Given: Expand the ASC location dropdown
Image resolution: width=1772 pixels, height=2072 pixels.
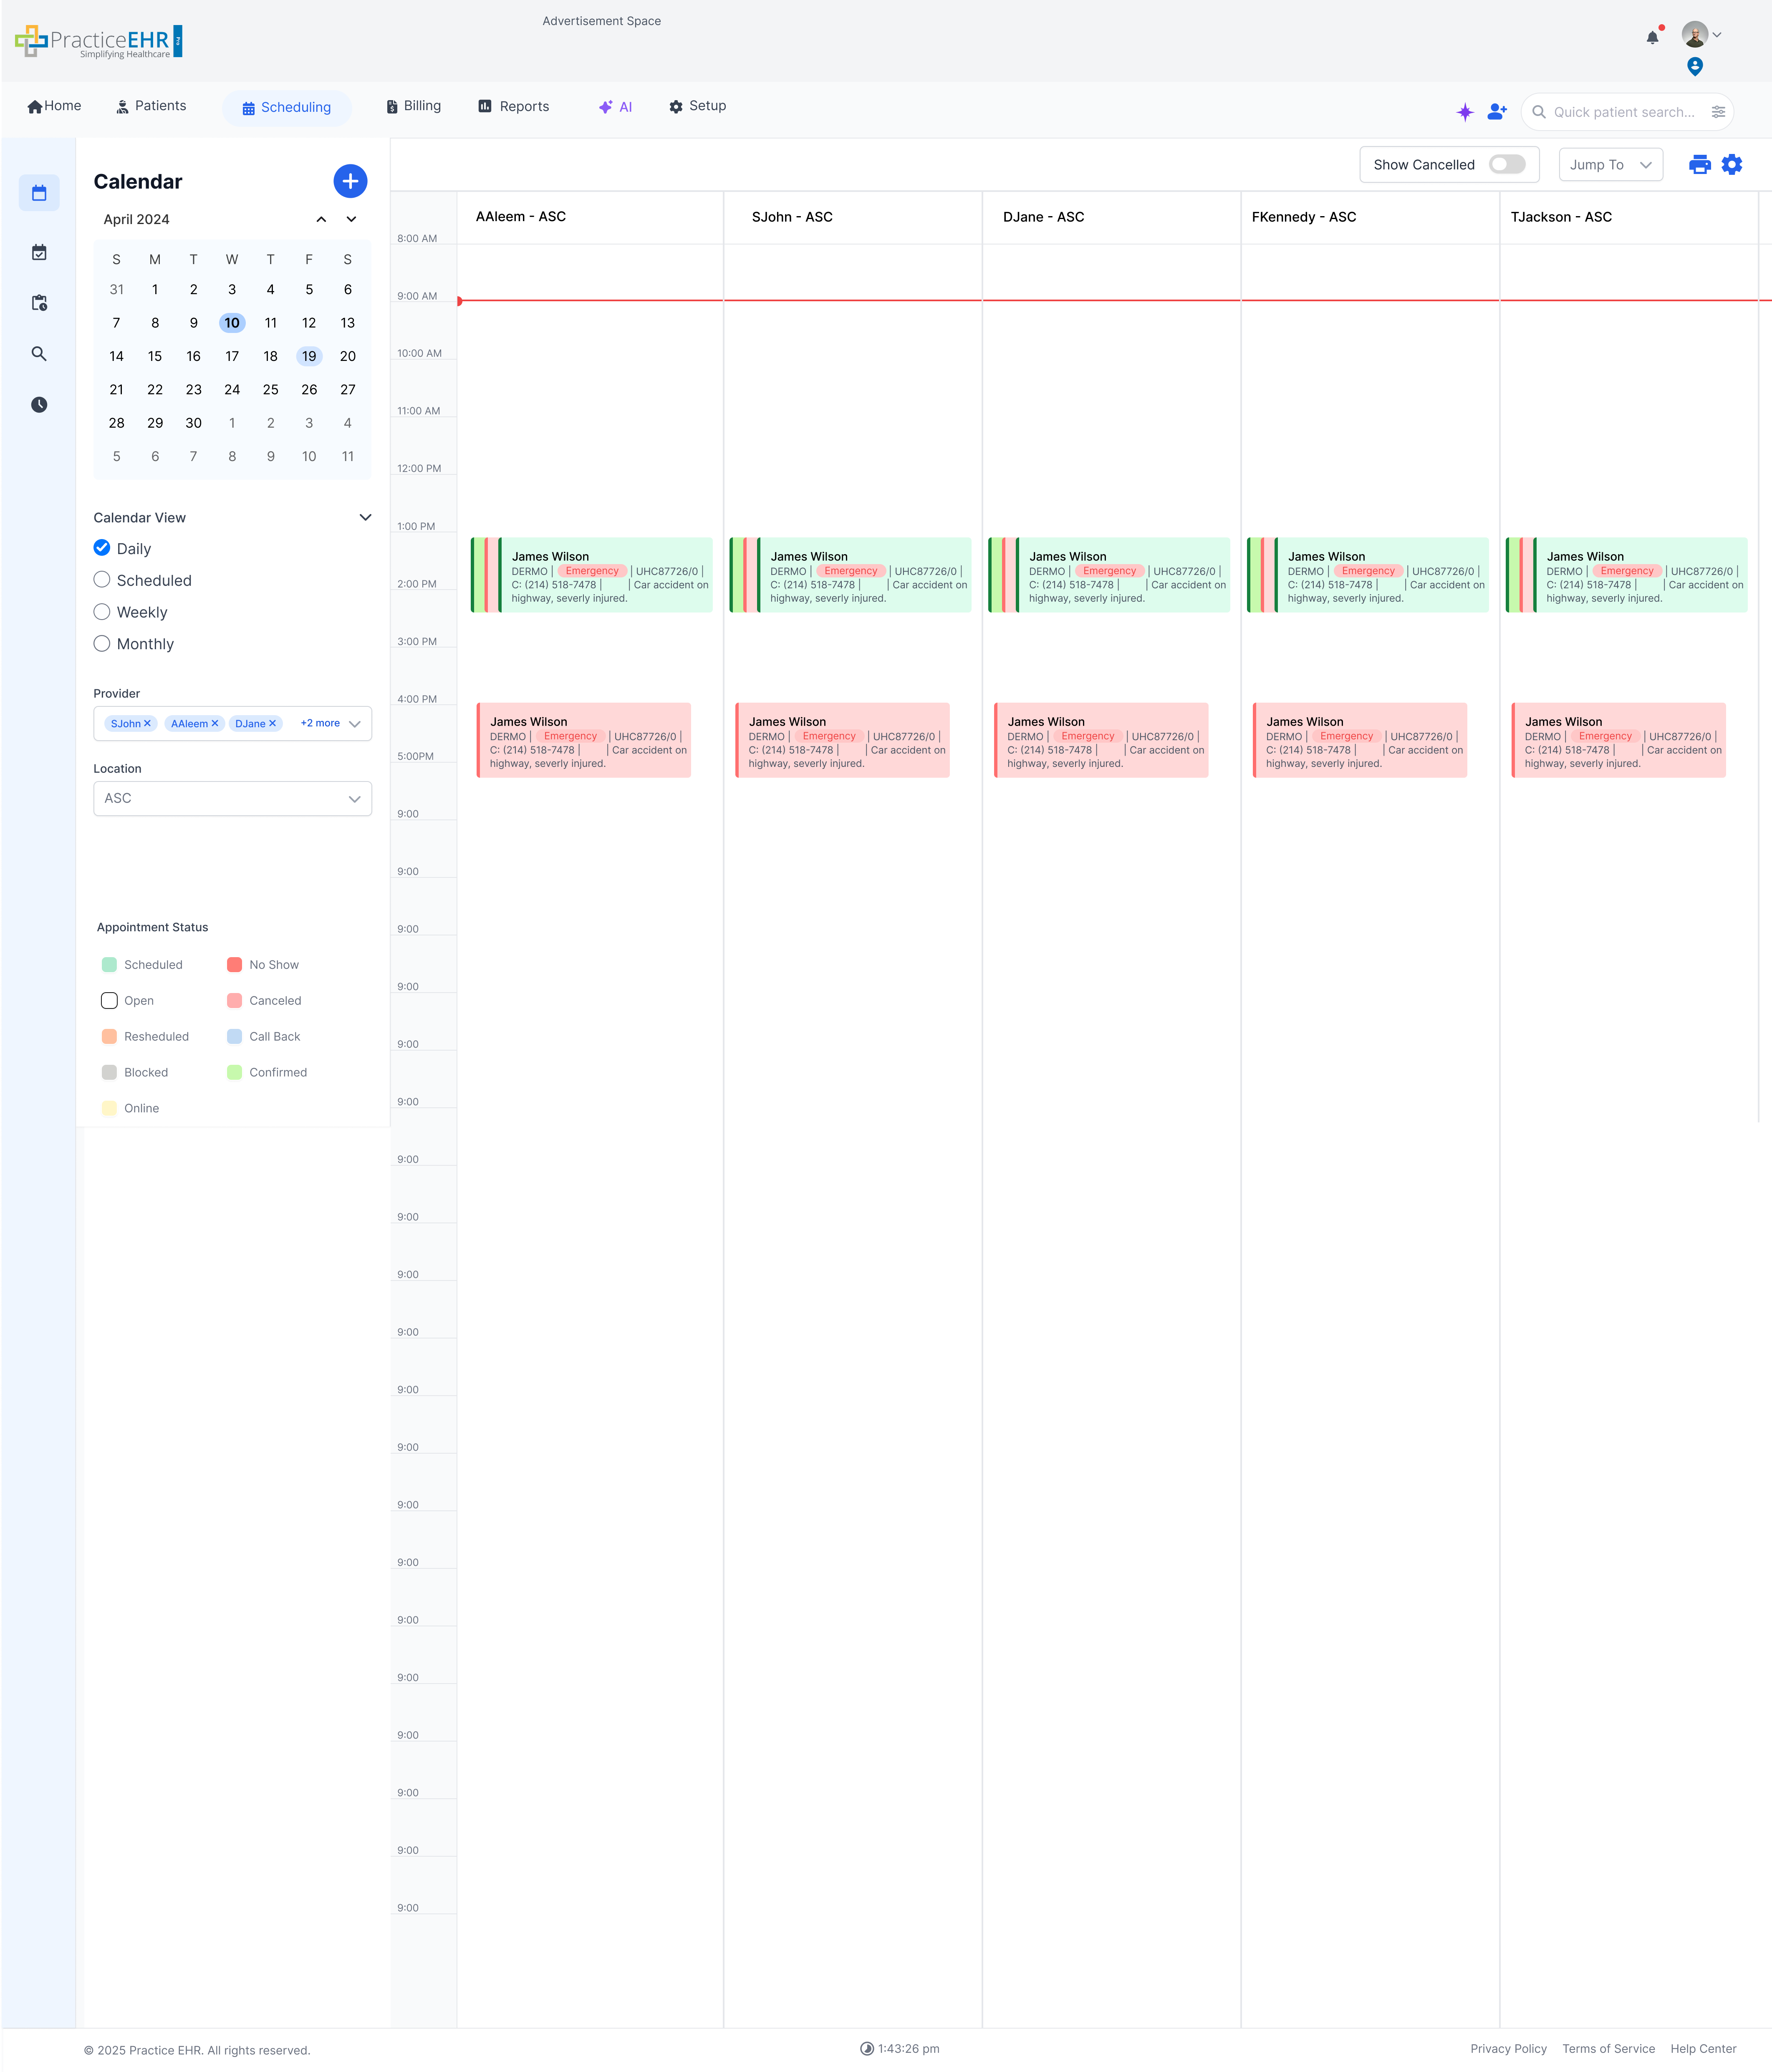Looking at the screenshot, I should click(x=232, y=799).
